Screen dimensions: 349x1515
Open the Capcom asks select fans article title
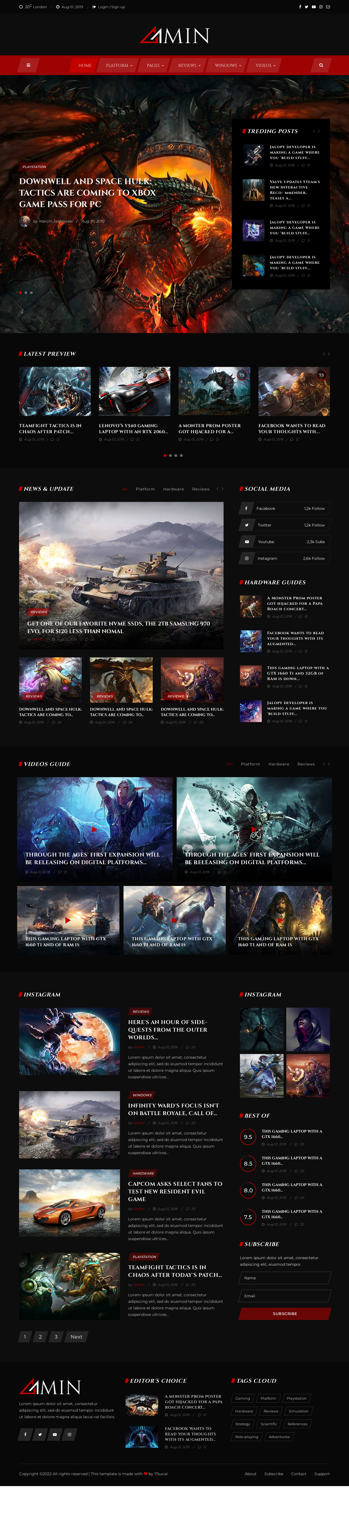(175, 1191)
